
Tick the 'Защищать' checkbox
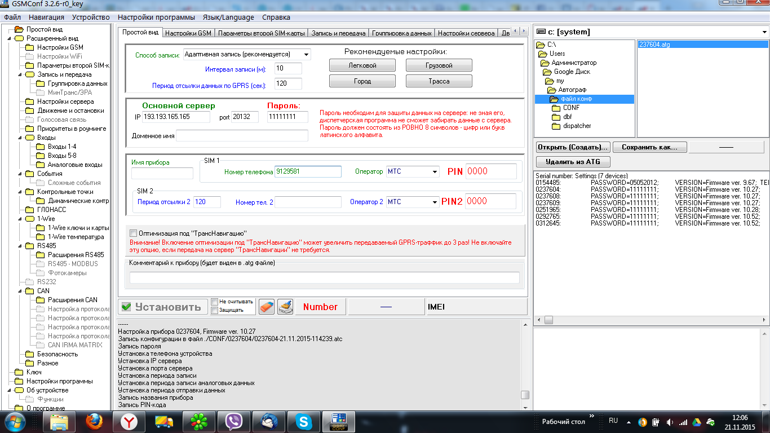214,310
